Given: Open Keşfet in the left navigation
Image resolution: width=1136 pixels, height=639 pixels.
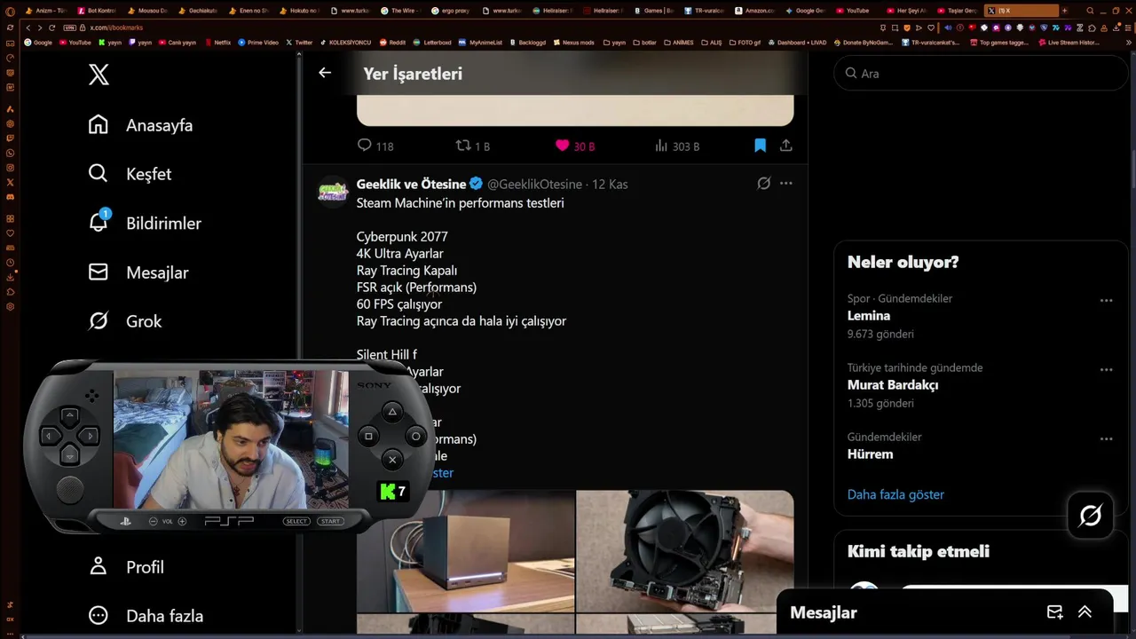Looking at the screenshot, I should 130,174.
